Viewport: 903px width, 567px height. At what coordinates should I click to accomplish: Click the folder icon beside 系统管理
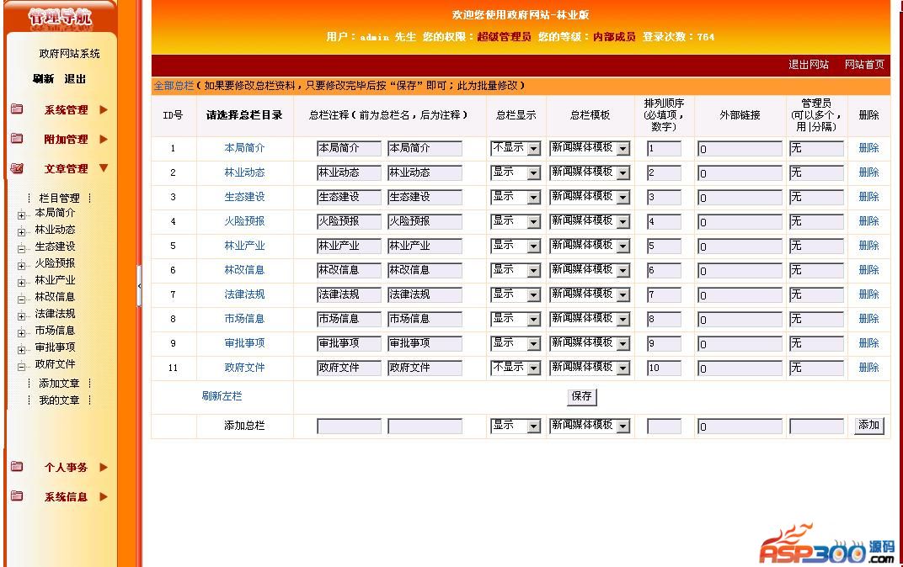click(x=18, y=109)
